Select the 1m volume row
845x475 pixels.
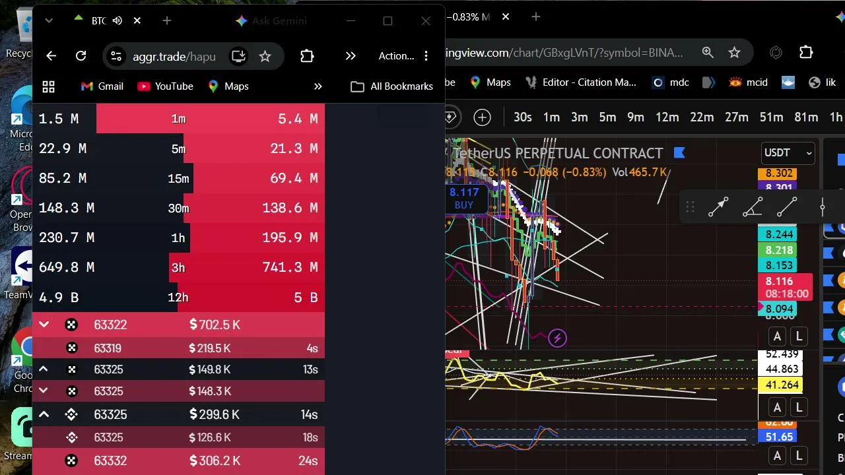tap(178, 119)
